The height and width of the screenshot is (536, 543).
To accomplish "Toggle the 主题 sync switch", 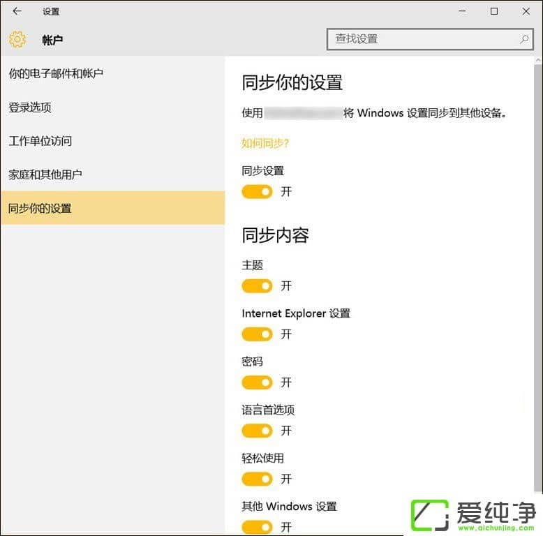I will [x=257, y=286].
